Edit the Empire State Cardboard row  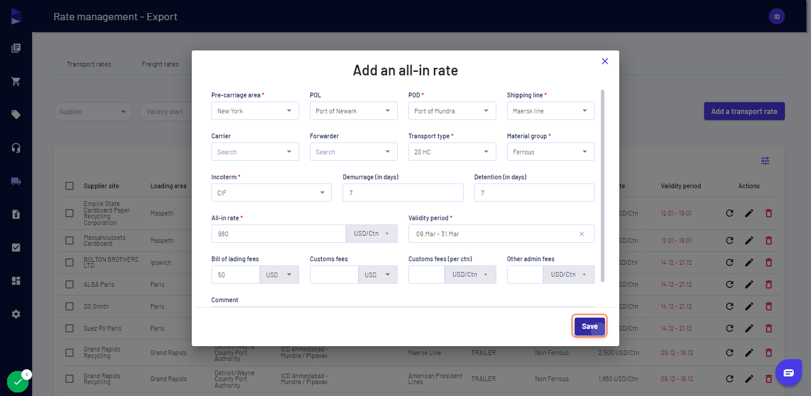(749, 213)
